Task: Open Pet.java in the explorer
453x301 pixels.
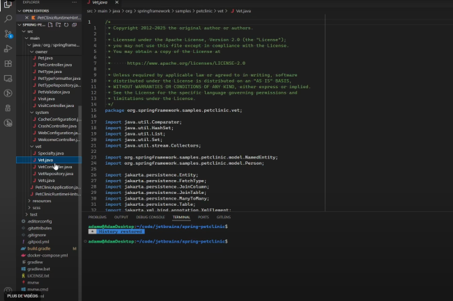Action: click(45, 58)
